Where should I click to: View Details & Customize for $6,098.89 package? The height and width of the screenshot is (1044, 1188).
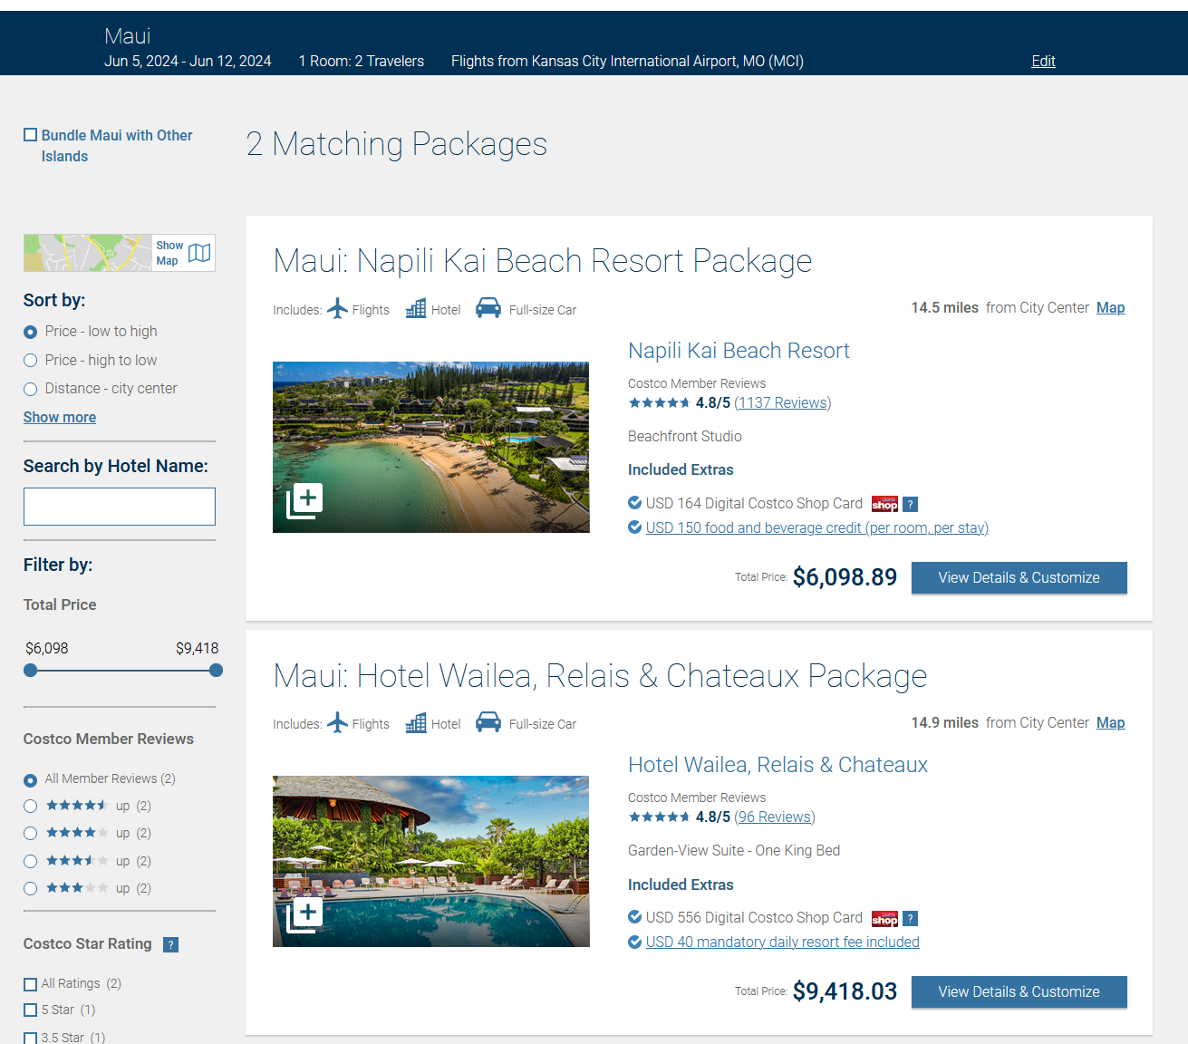click(1019, 578)
